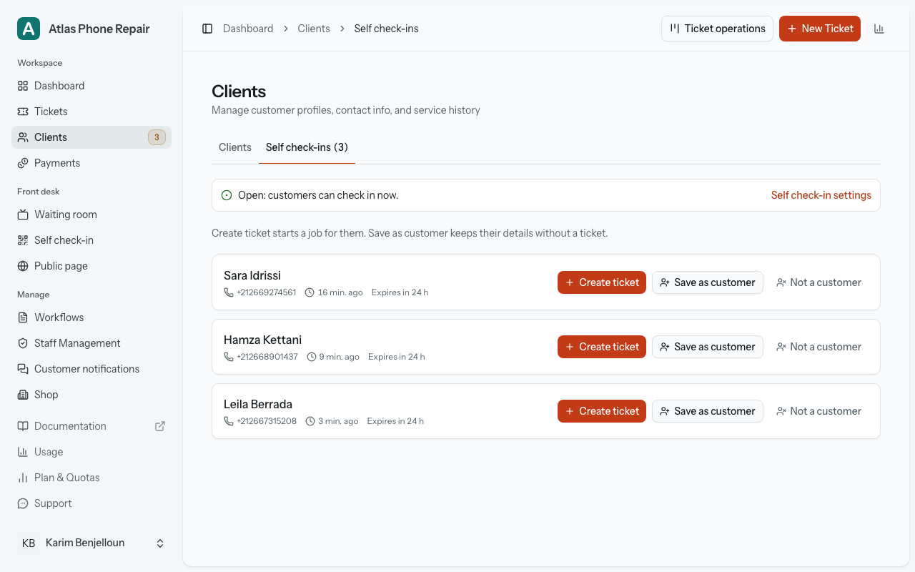Open the chart statistics icon top right

tap(879, 29)
